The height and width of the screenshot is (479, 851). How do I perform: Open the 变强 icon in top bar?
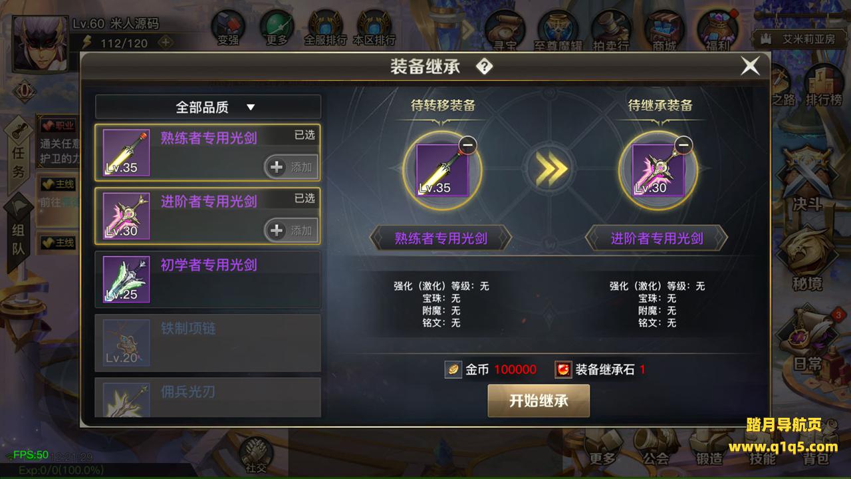[x=228, y=28]
